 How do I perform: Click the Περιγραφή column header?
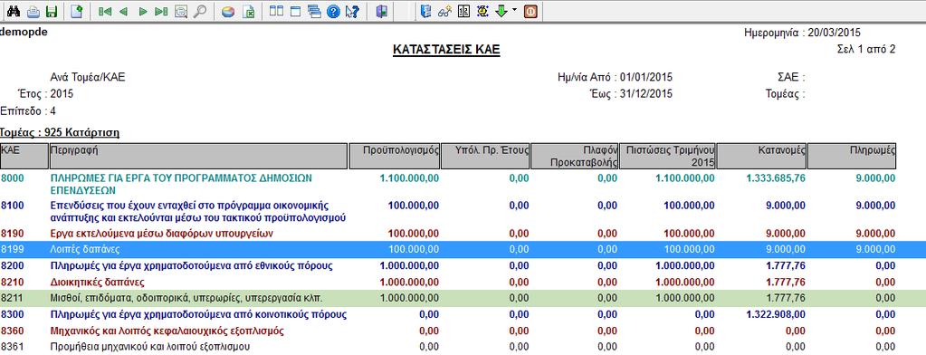[x=198, y=157]
